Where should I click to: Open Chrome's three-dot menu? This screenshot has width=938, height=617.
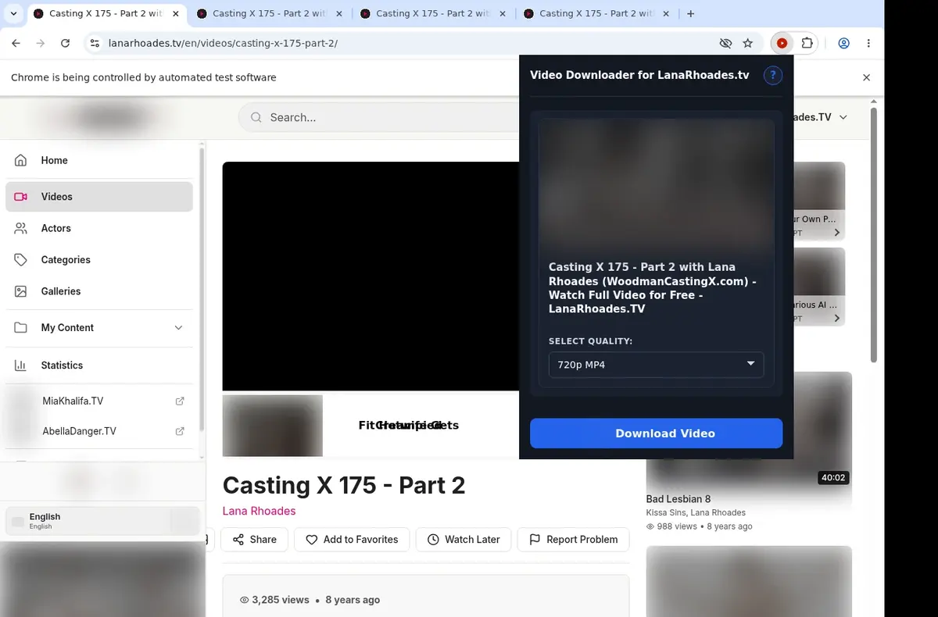(x=869, y=44)
